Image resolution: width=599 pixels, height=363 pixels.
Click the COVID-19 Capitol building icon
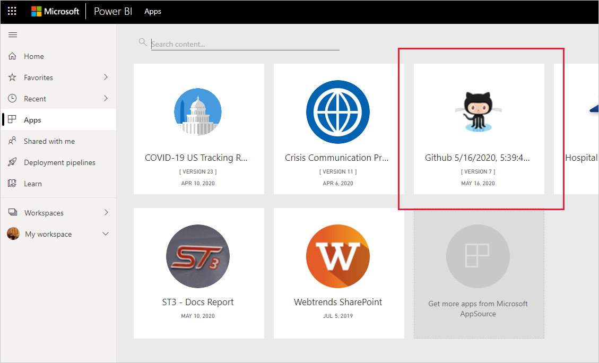(198, 112)
